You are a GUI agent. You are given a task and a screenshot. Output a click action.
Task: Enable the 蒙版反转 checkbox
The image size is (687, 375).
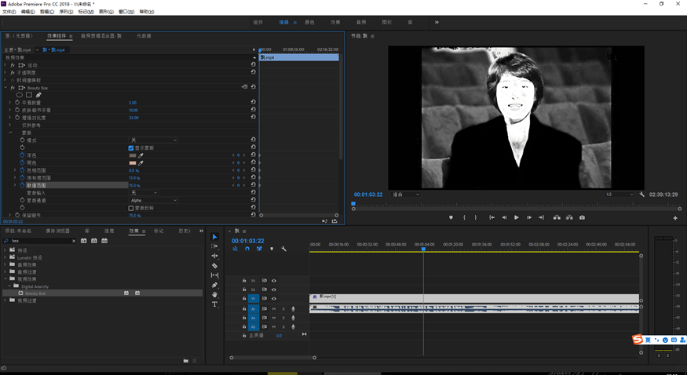point(131,208)
